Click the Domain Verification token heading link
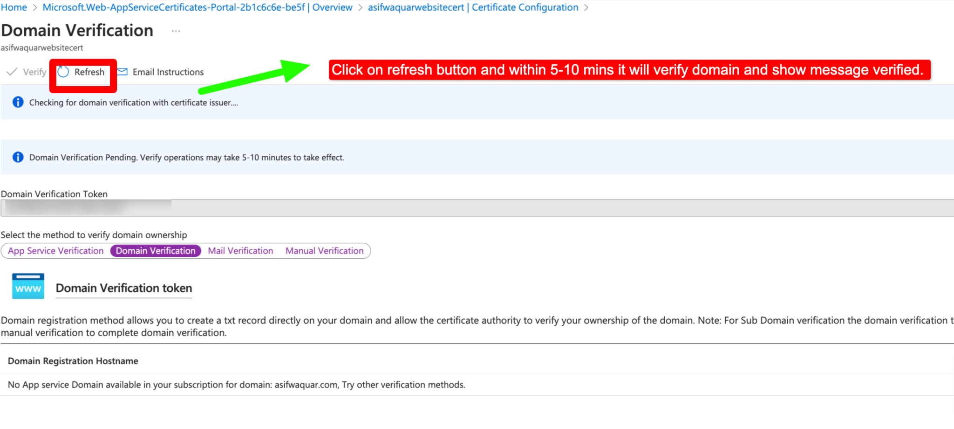Image resolution: width=954 pixels, height=429 pixels. (123, 288)
